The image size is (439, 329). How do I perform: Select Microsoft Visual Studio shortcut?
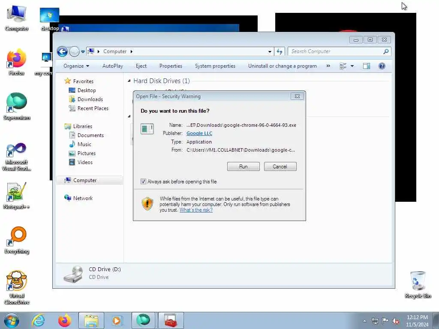pos(17,157)
